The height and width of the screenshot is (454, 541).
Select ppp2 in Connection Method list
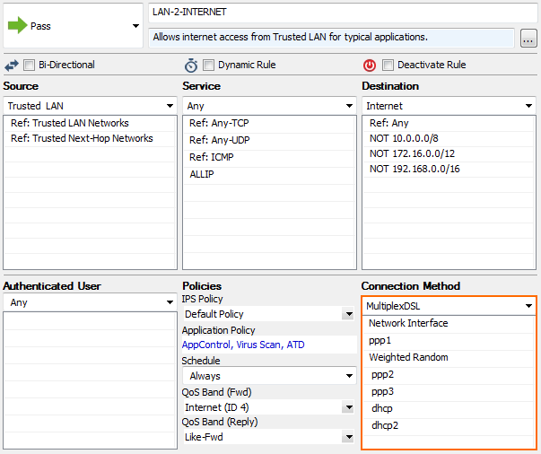[449, 375]
